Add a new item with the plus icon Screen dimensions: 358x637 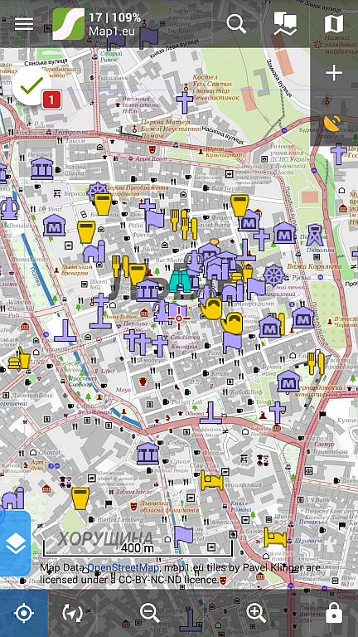(x=334, y=73)
